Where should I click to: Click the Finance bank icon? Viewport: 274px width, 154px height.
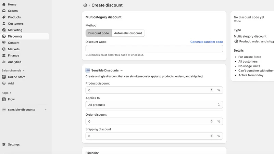[4, 55]
